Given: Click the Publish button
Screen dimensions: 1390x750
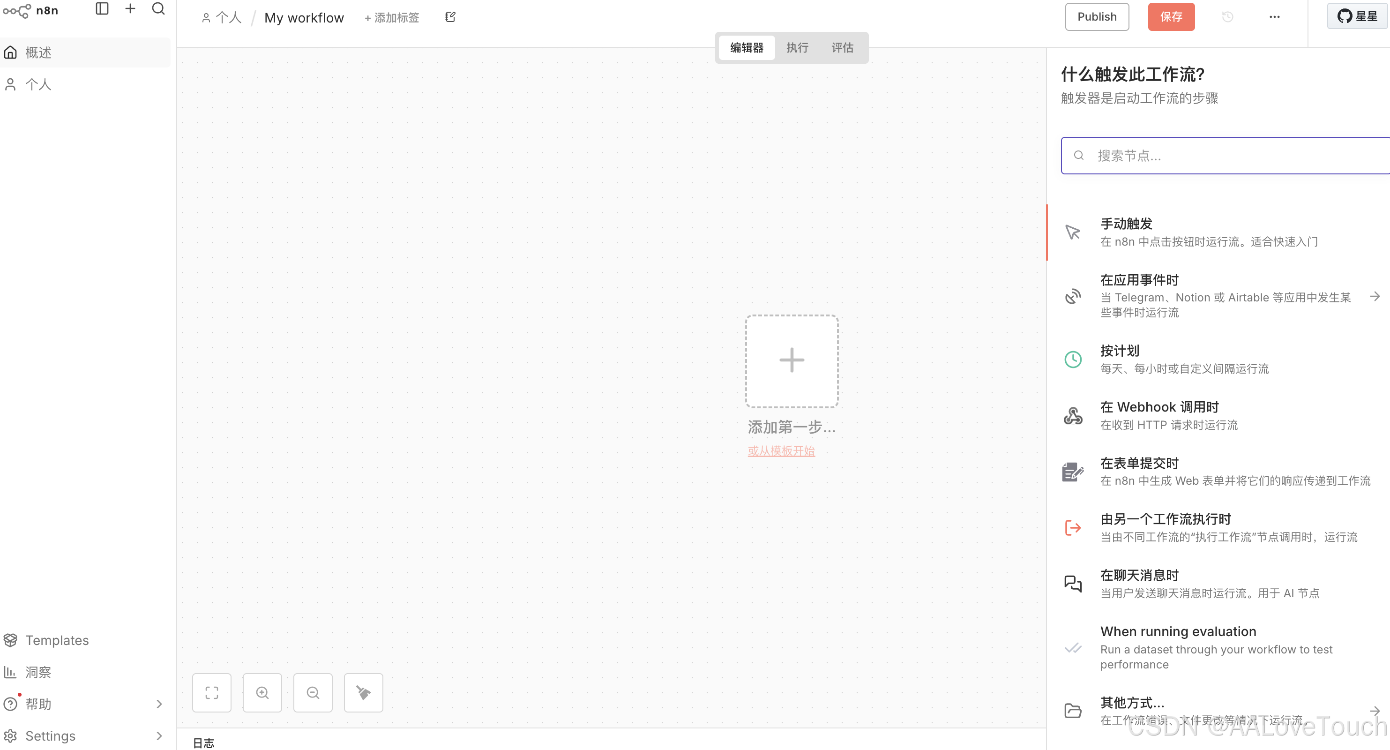Looking at the screenshot, I should pos(1097,17).
